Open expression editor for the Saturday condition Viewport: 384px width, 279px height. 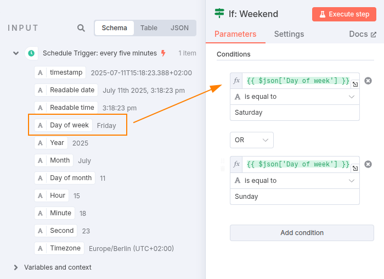pyautogui.click(x=355, y=85)
